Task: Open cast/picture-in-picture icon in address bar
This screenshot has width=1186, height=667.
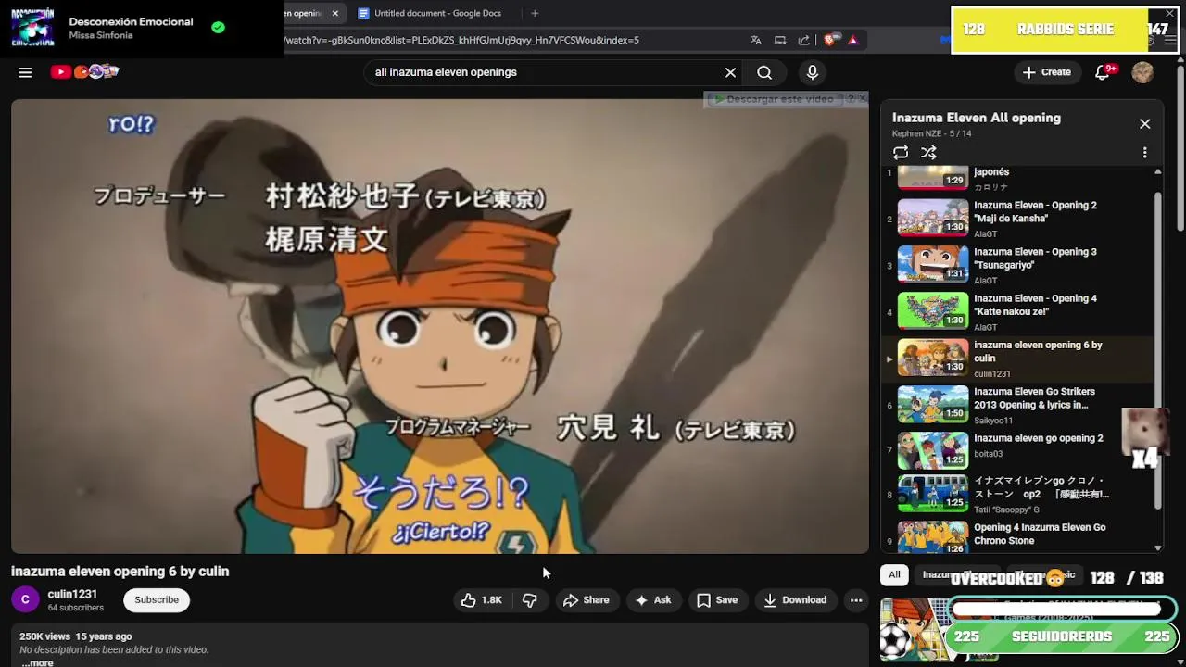Action: tap(780, 40)
